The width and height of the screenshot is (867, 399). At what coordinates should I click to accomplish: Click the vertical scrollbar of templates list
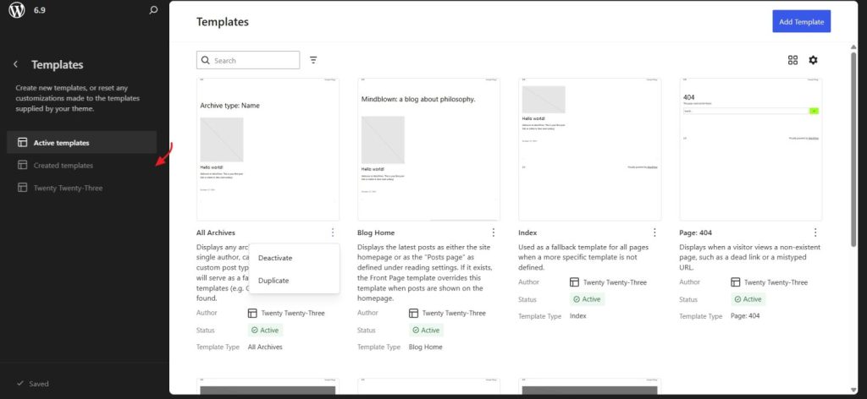pyautogui.click(x=853, y=149)
